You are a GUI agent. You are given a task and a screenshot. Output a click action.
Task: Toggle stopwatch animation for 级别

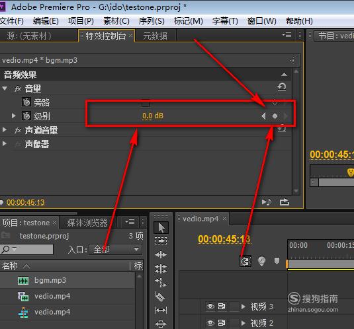tap(26, 116)
